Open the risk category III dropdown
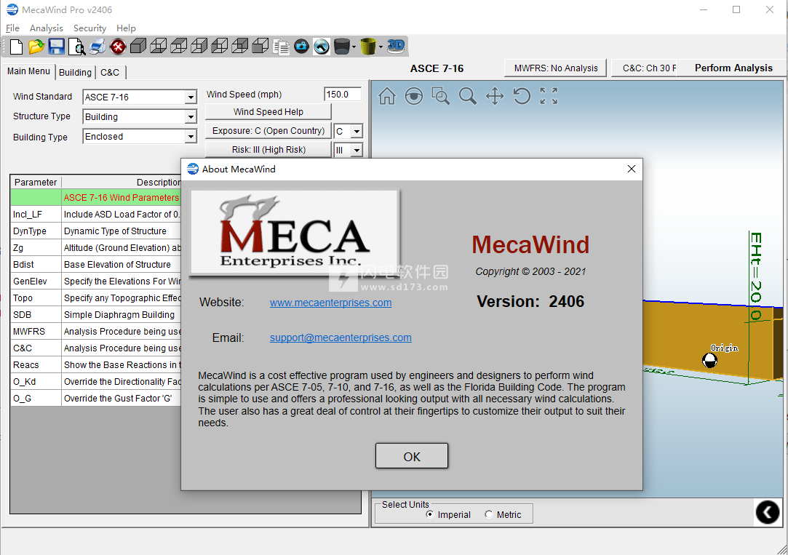 tap(357, 150)
